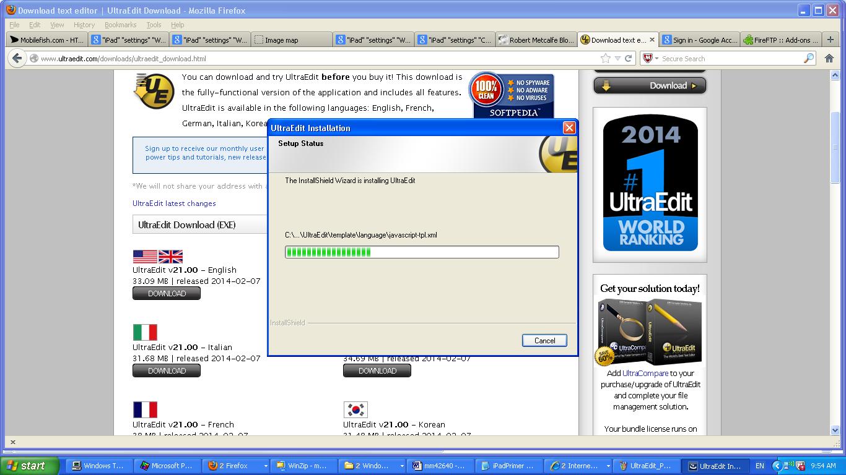The width and height of the screenshot is (846, 475).
Task: Click in the Secure Search field
Action: [731, 58]
